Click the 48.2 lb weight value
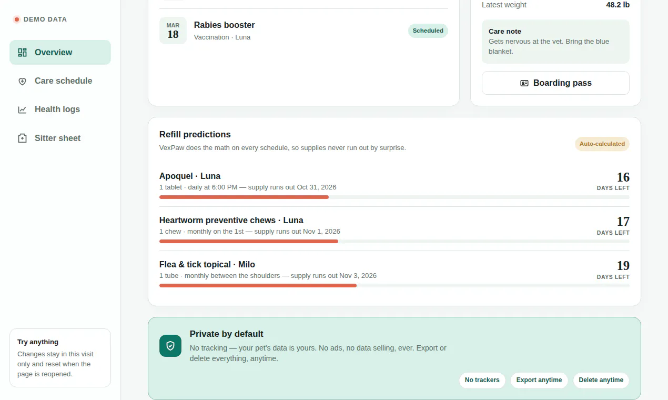The width and height of the screenshot is (668, 400). [x=618, y=5]
